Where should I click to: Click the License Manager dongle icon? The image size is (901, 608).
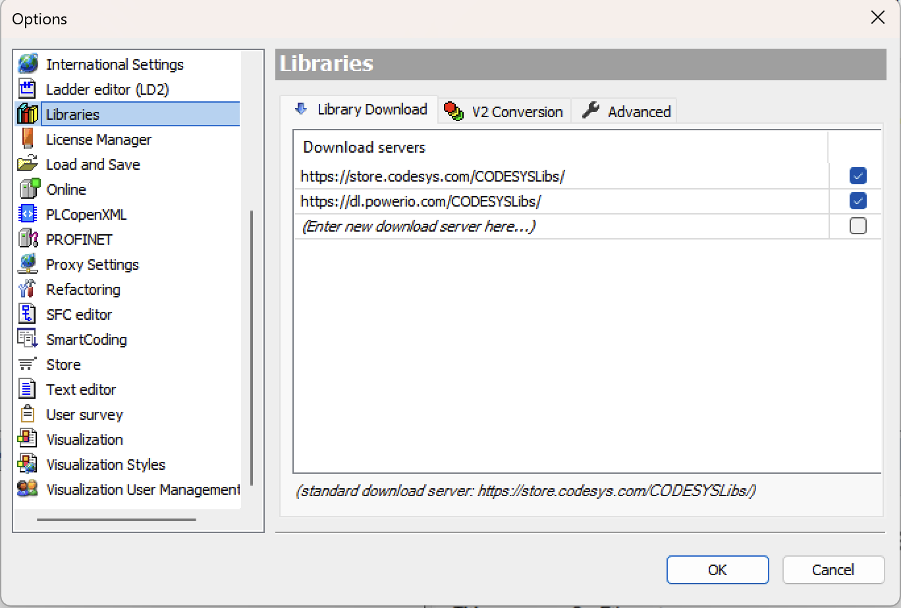tap(28, 139)
